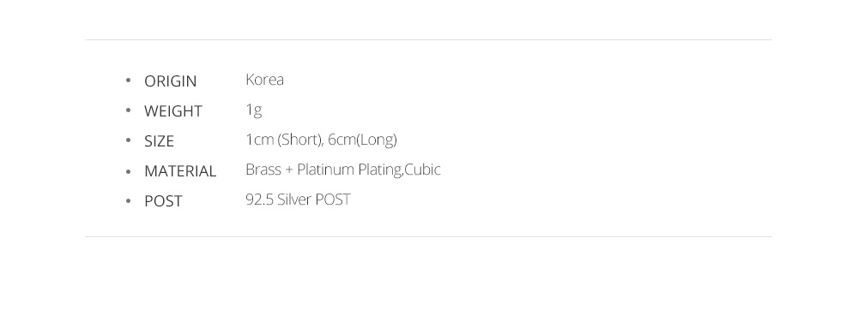Screen dimensions: 858x316
Task: Click the POST label
Action: 162,201
